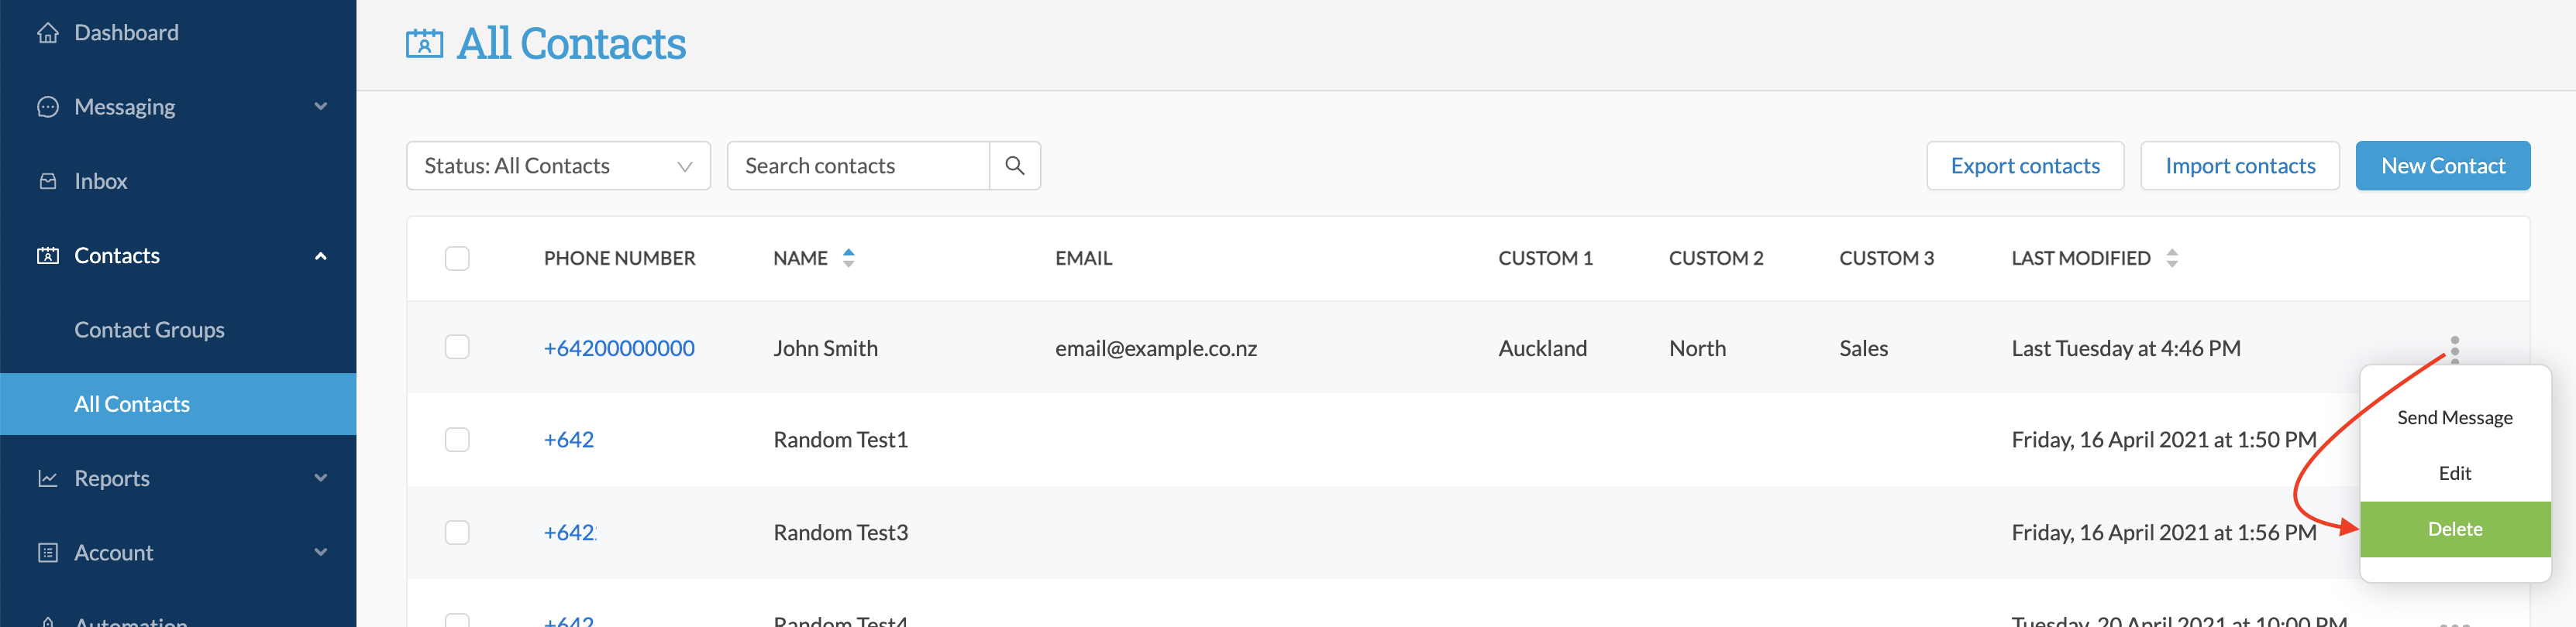Click the All Contacts page title
This screenshot has height=627, width=2576.
[571, 44]
